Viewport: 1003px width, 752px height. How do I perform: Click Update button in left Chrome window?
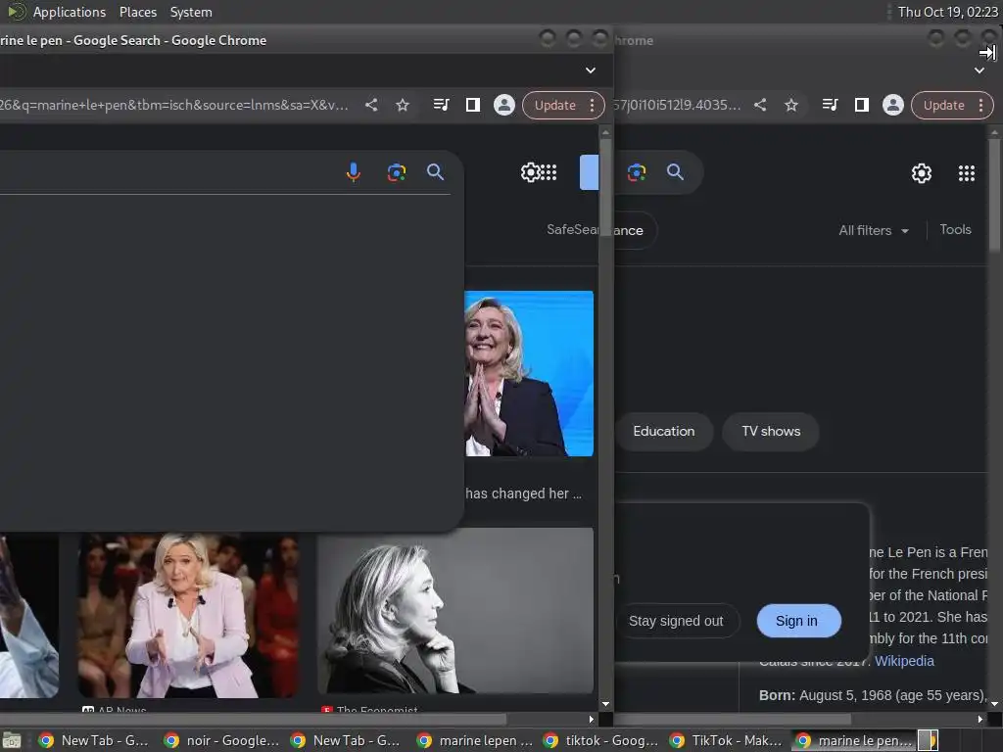554,105
